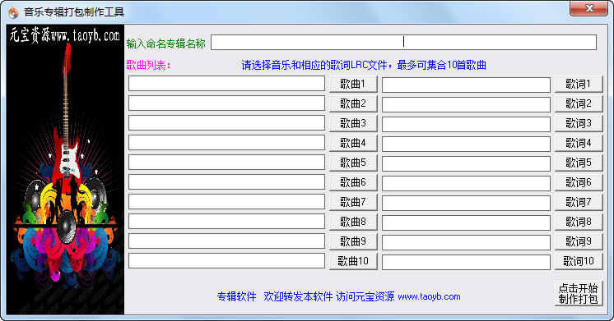
Task: Open the www.taoyb.com link at bottom
Action: tap(429, 297)
